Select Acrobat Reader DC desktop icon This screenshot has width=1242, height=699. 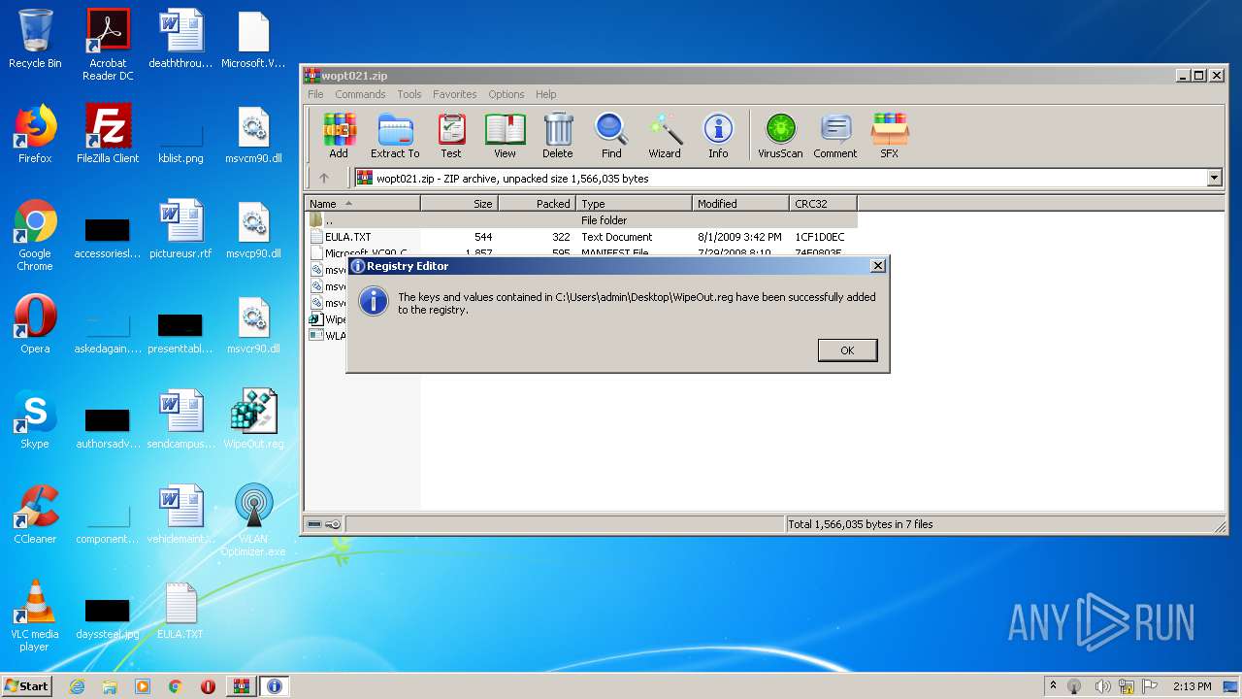click(108, 45)
